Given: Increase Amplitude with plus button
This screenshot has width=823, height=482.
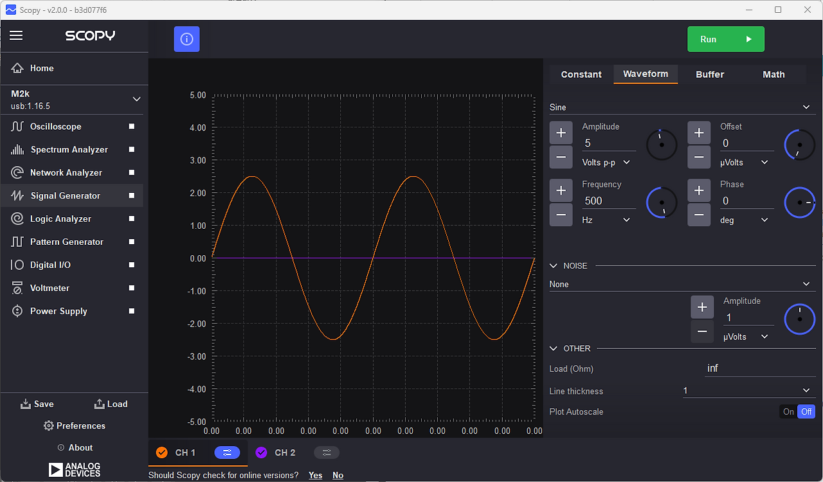Looking at the screenshot, I should (561, 133).
